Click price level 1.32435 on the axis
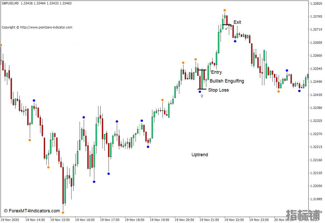This screenshot has height=223, width=325. (316, 95)
